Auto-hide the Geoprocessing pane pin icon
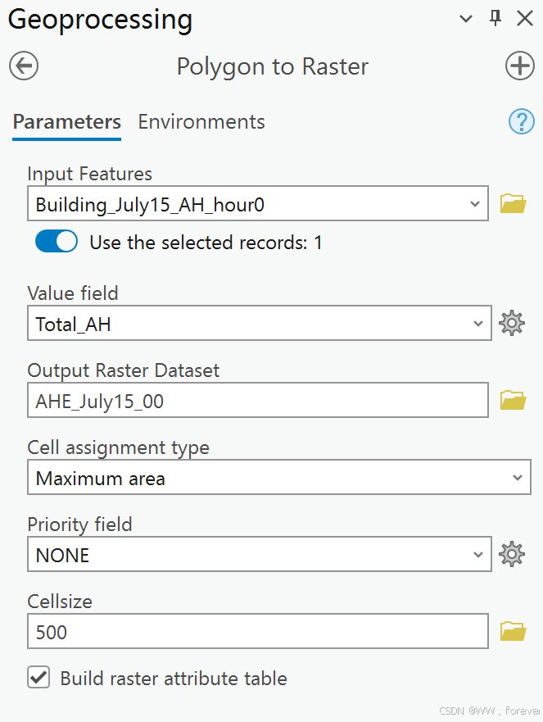 [x=495, y=18]
